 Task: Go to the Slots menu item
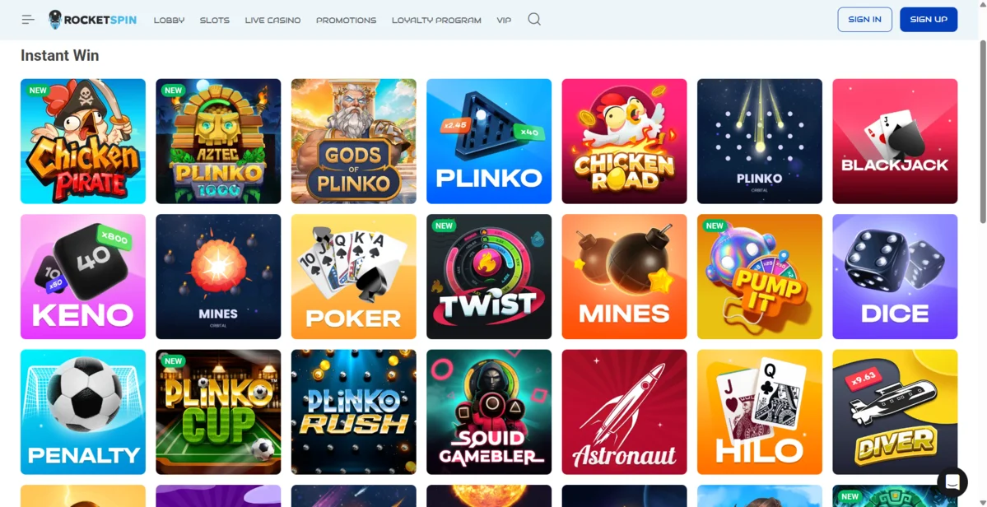tap(215, 20)
